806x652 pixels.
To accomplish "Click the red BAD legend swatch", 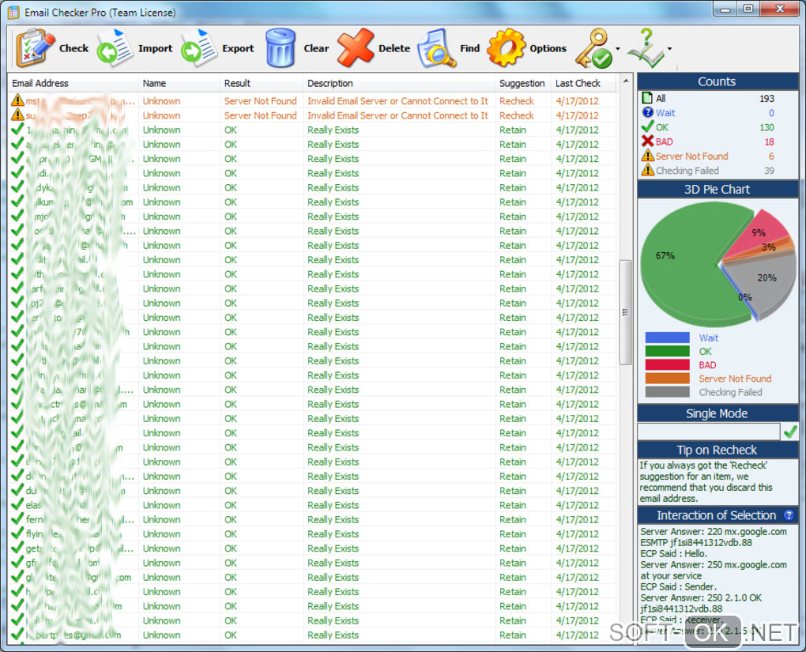I will [667, 364].
